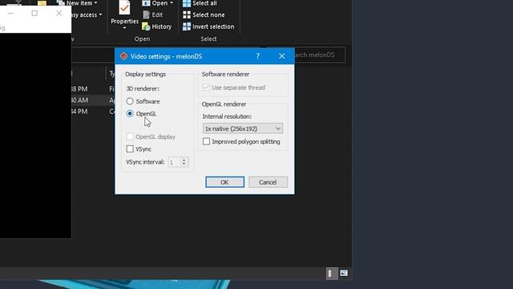Close the white-titled window at left
513x289 pixels.
[x=59, y=13]
